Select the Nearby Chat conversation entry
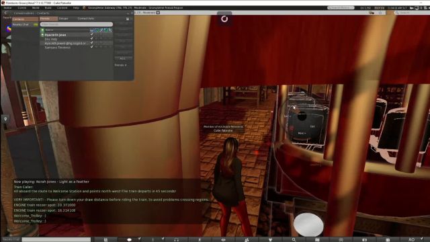This screenshot has height=242, width=430. point(26,24)
